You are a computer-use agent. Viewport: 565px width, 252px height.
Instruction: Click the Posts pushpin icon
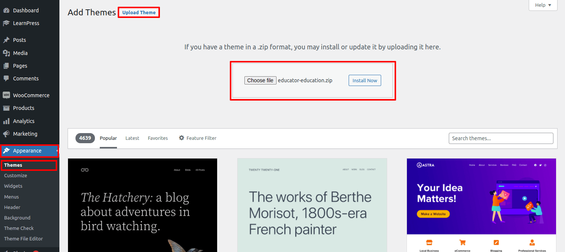coord(6,40)
